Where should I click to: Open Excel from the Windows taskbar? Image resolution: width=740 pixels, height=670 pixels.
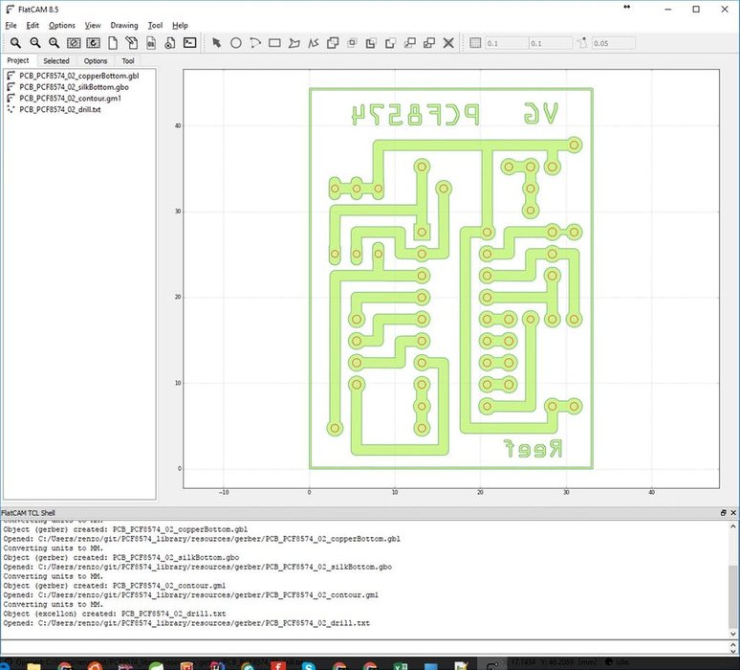(401, 665)
